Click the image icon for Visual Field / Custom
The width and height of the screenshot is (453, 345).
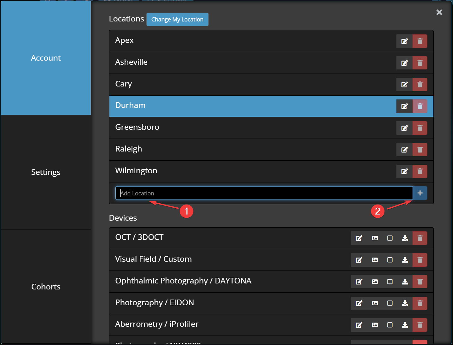click(374, 260)
